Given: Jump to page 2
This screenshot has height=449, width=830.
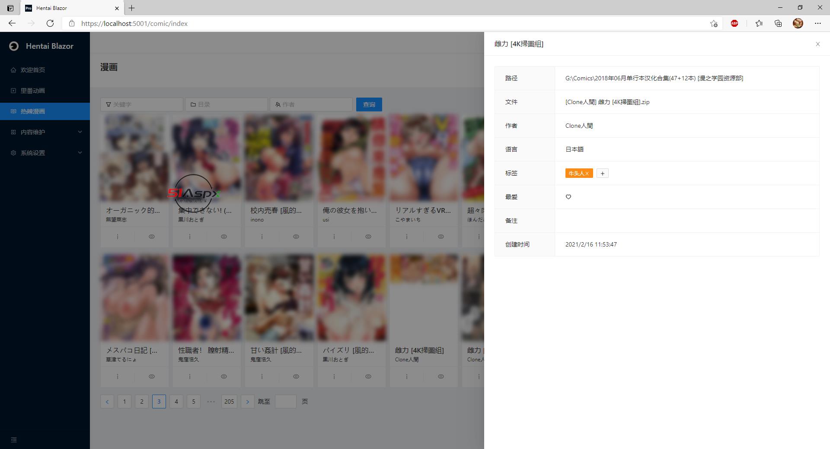Looking at the screenshot, I should point(142,402).
